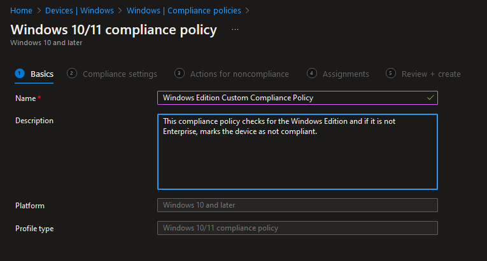
Task: Click the step 5 circle icon
Action: coord(391,74)
